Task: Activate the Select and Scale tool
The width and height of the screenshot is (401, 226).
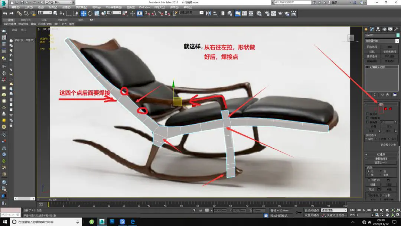Action: click(97, 13)
